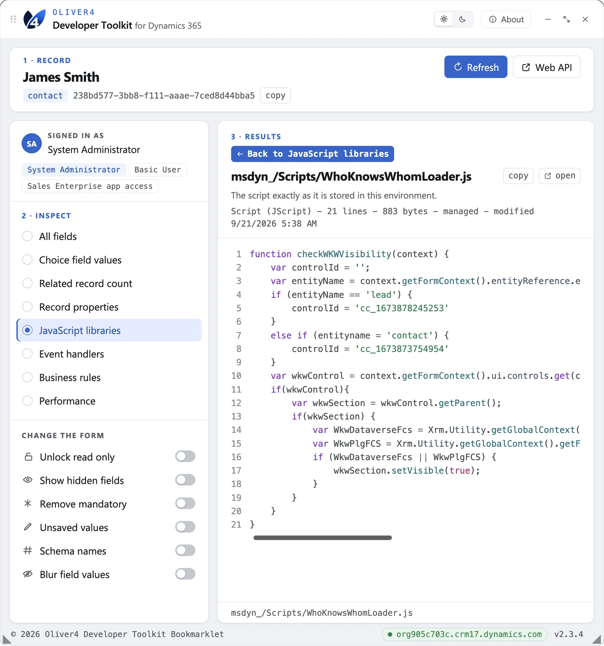Turn on Remove mandatory switch
The height and width of the screenshot is (646, 604).
185,503
